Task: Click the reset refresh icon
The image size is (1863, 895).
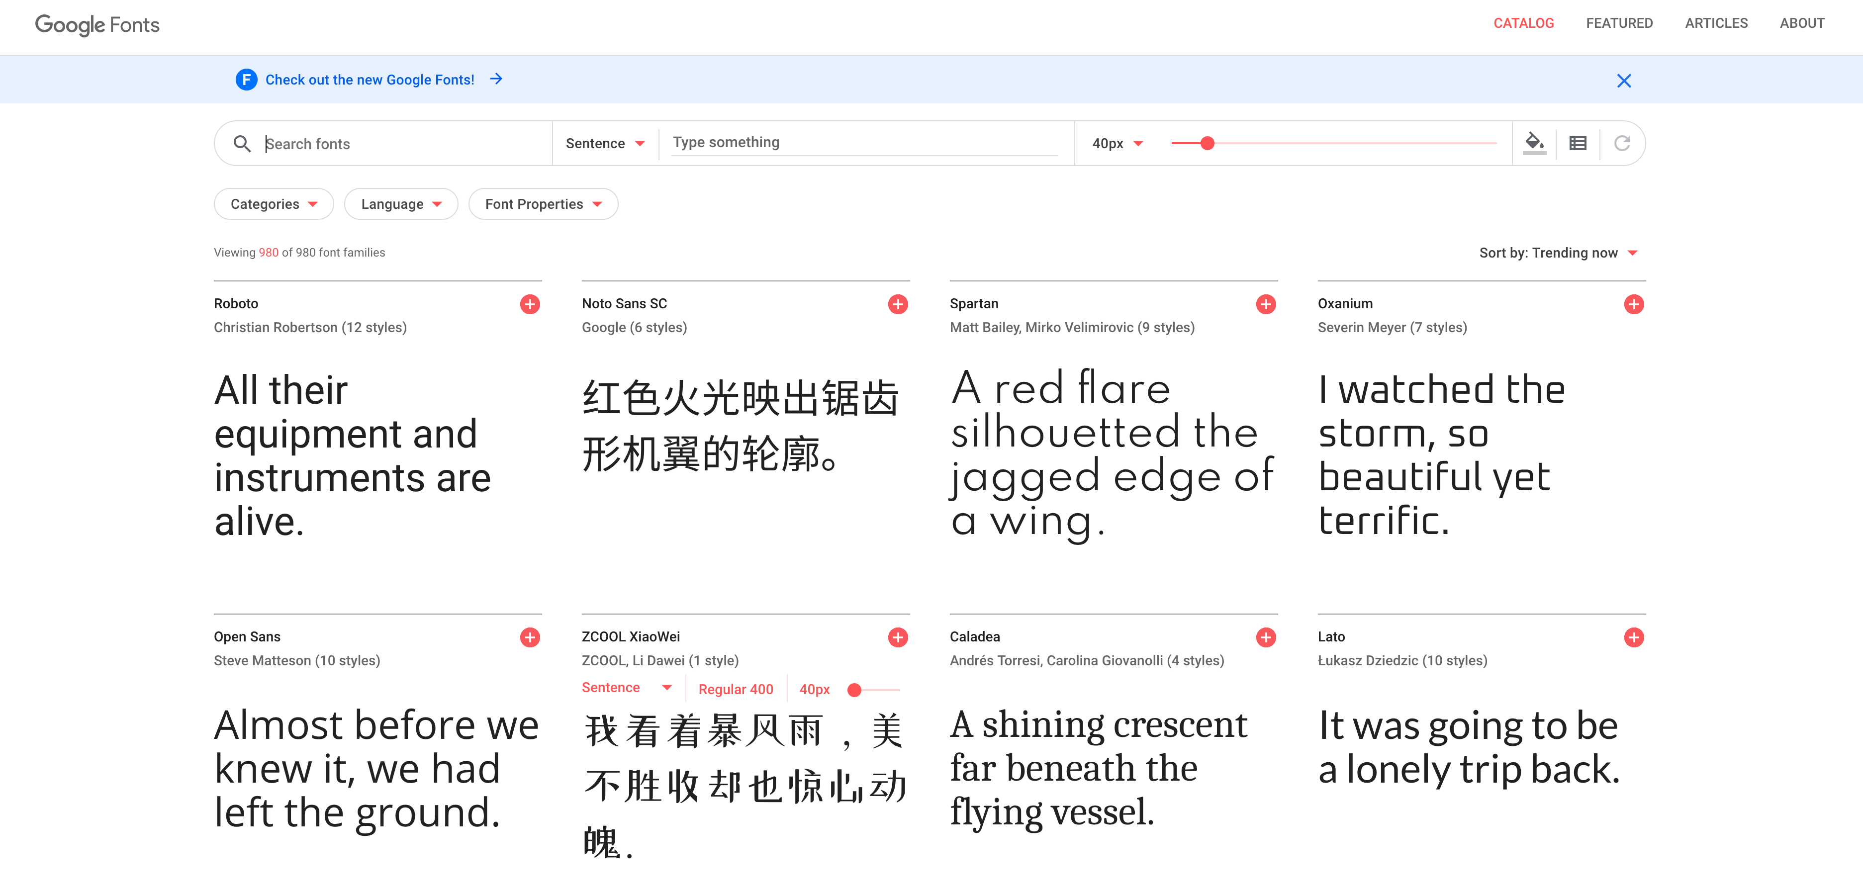Action: 1622,143
